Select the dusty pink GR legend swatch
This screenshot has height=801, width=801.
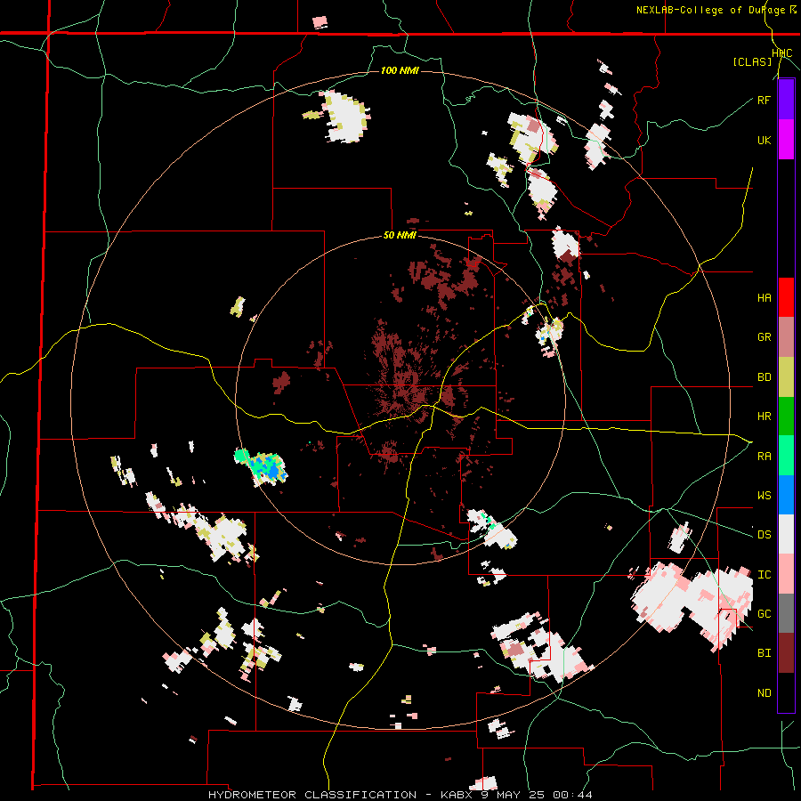point(786,337)
